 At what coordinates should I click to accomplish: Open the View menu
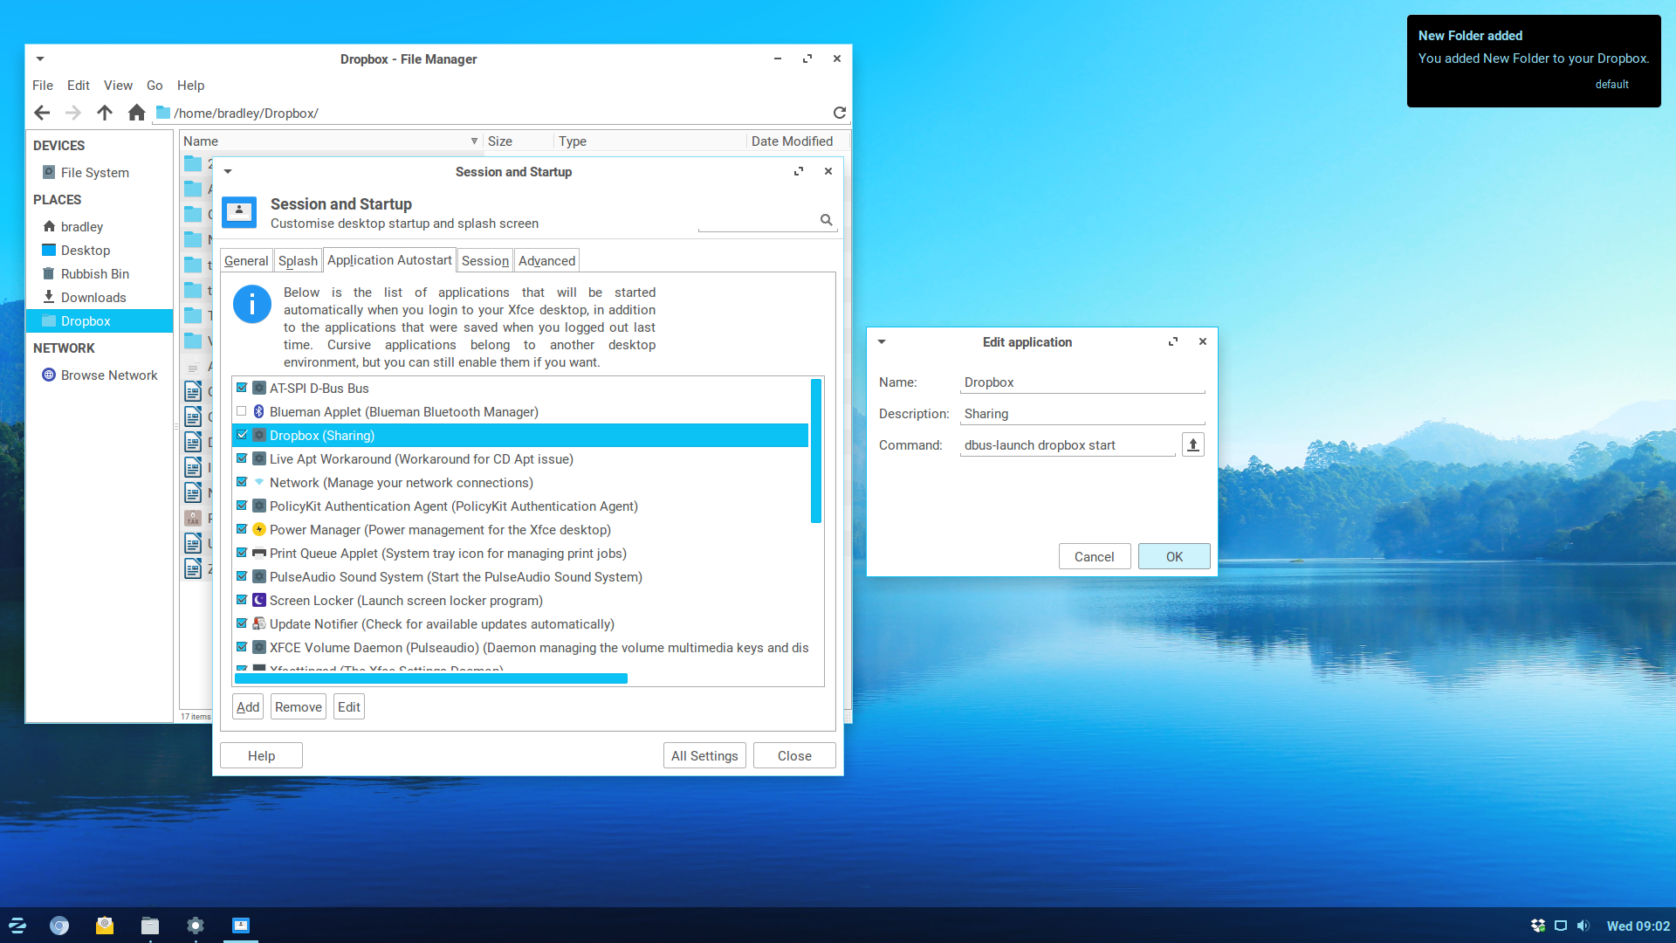[118, 86]
